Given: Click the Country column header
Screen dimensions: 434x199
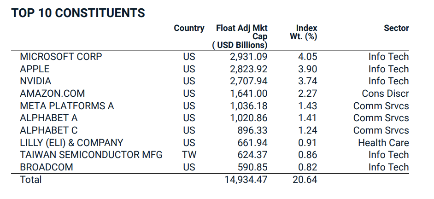Looking at the screenshot, I should tap(189, 28).
